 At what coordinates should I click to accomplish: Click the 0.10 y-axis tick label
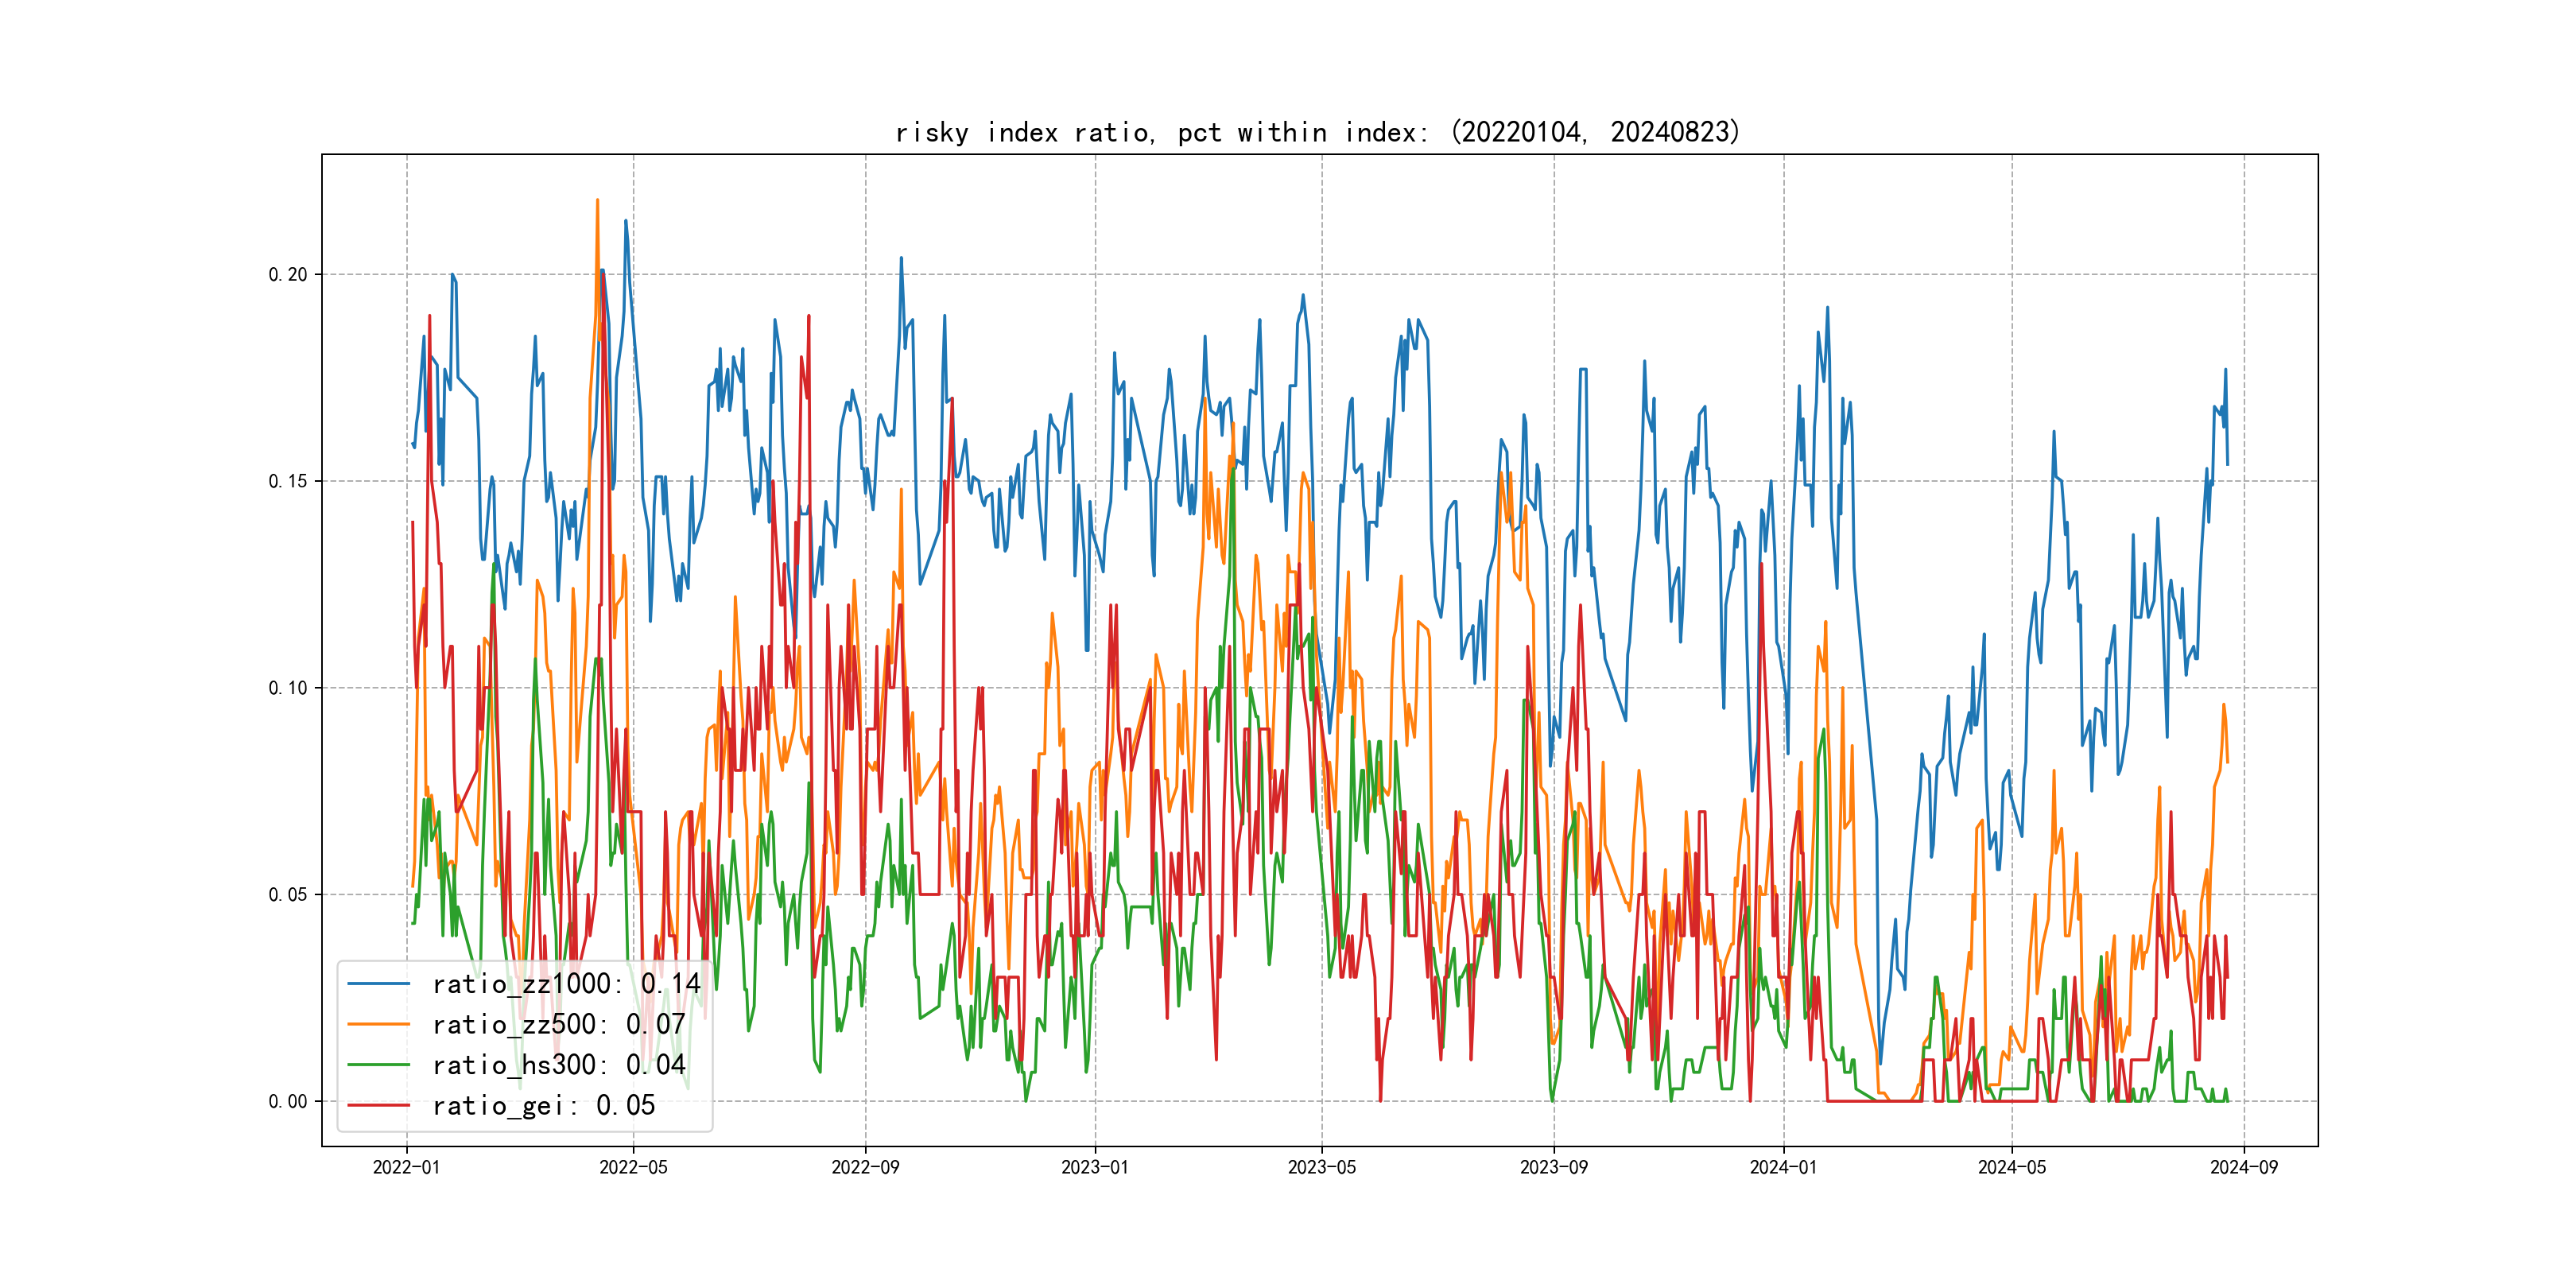pos(287,688)
